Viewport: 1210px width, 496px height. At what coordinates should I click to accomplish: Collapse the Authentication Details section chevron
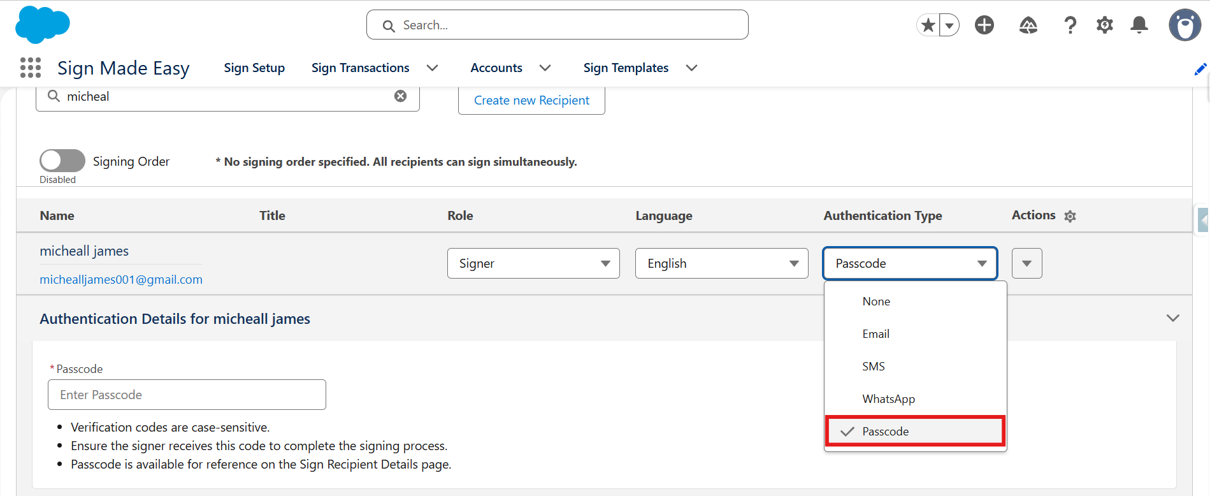[1173, 318]
